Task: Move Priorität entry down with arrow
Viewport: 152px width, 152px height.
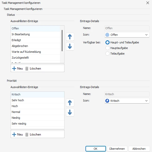Action: 70,112
